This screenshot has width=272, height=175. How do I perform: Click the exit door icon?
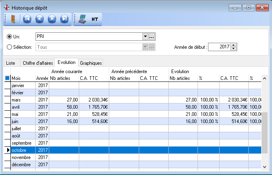[13, 19]
